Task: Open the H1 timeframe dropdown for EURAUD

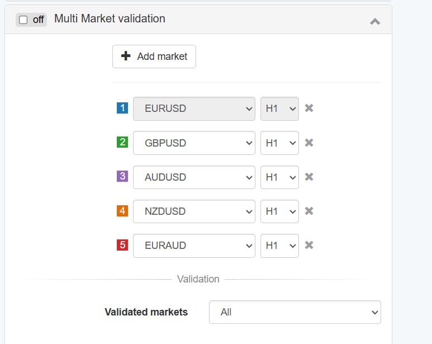Action: click(x=279, y=246)
